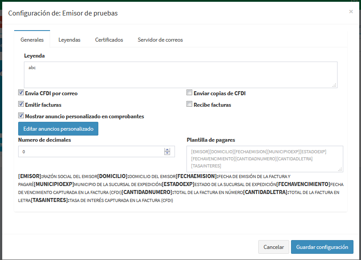The width and height of the screenshot is (361, 260).
Task: Switch to the Generales tab
Action: point(32,40)
